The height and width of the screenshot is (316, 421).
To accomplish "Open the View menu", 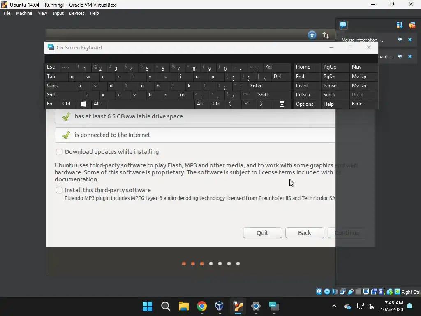I will [42, 13].
